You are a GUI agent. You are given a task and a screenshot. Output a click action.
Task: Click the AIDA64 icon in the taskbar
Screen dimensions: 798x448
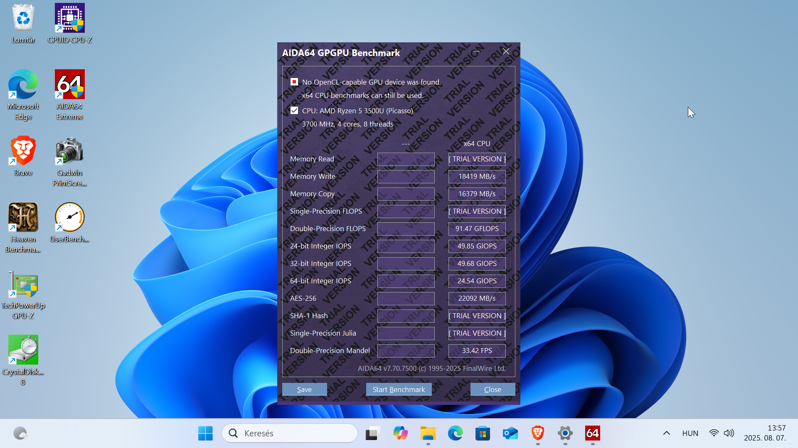point(593,433)
